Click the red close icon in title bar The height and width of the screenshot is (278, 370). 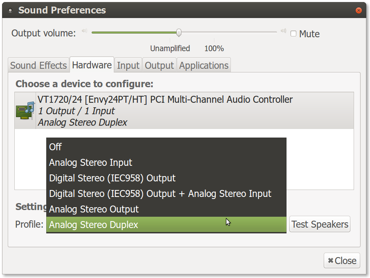[x=359, y=10]
